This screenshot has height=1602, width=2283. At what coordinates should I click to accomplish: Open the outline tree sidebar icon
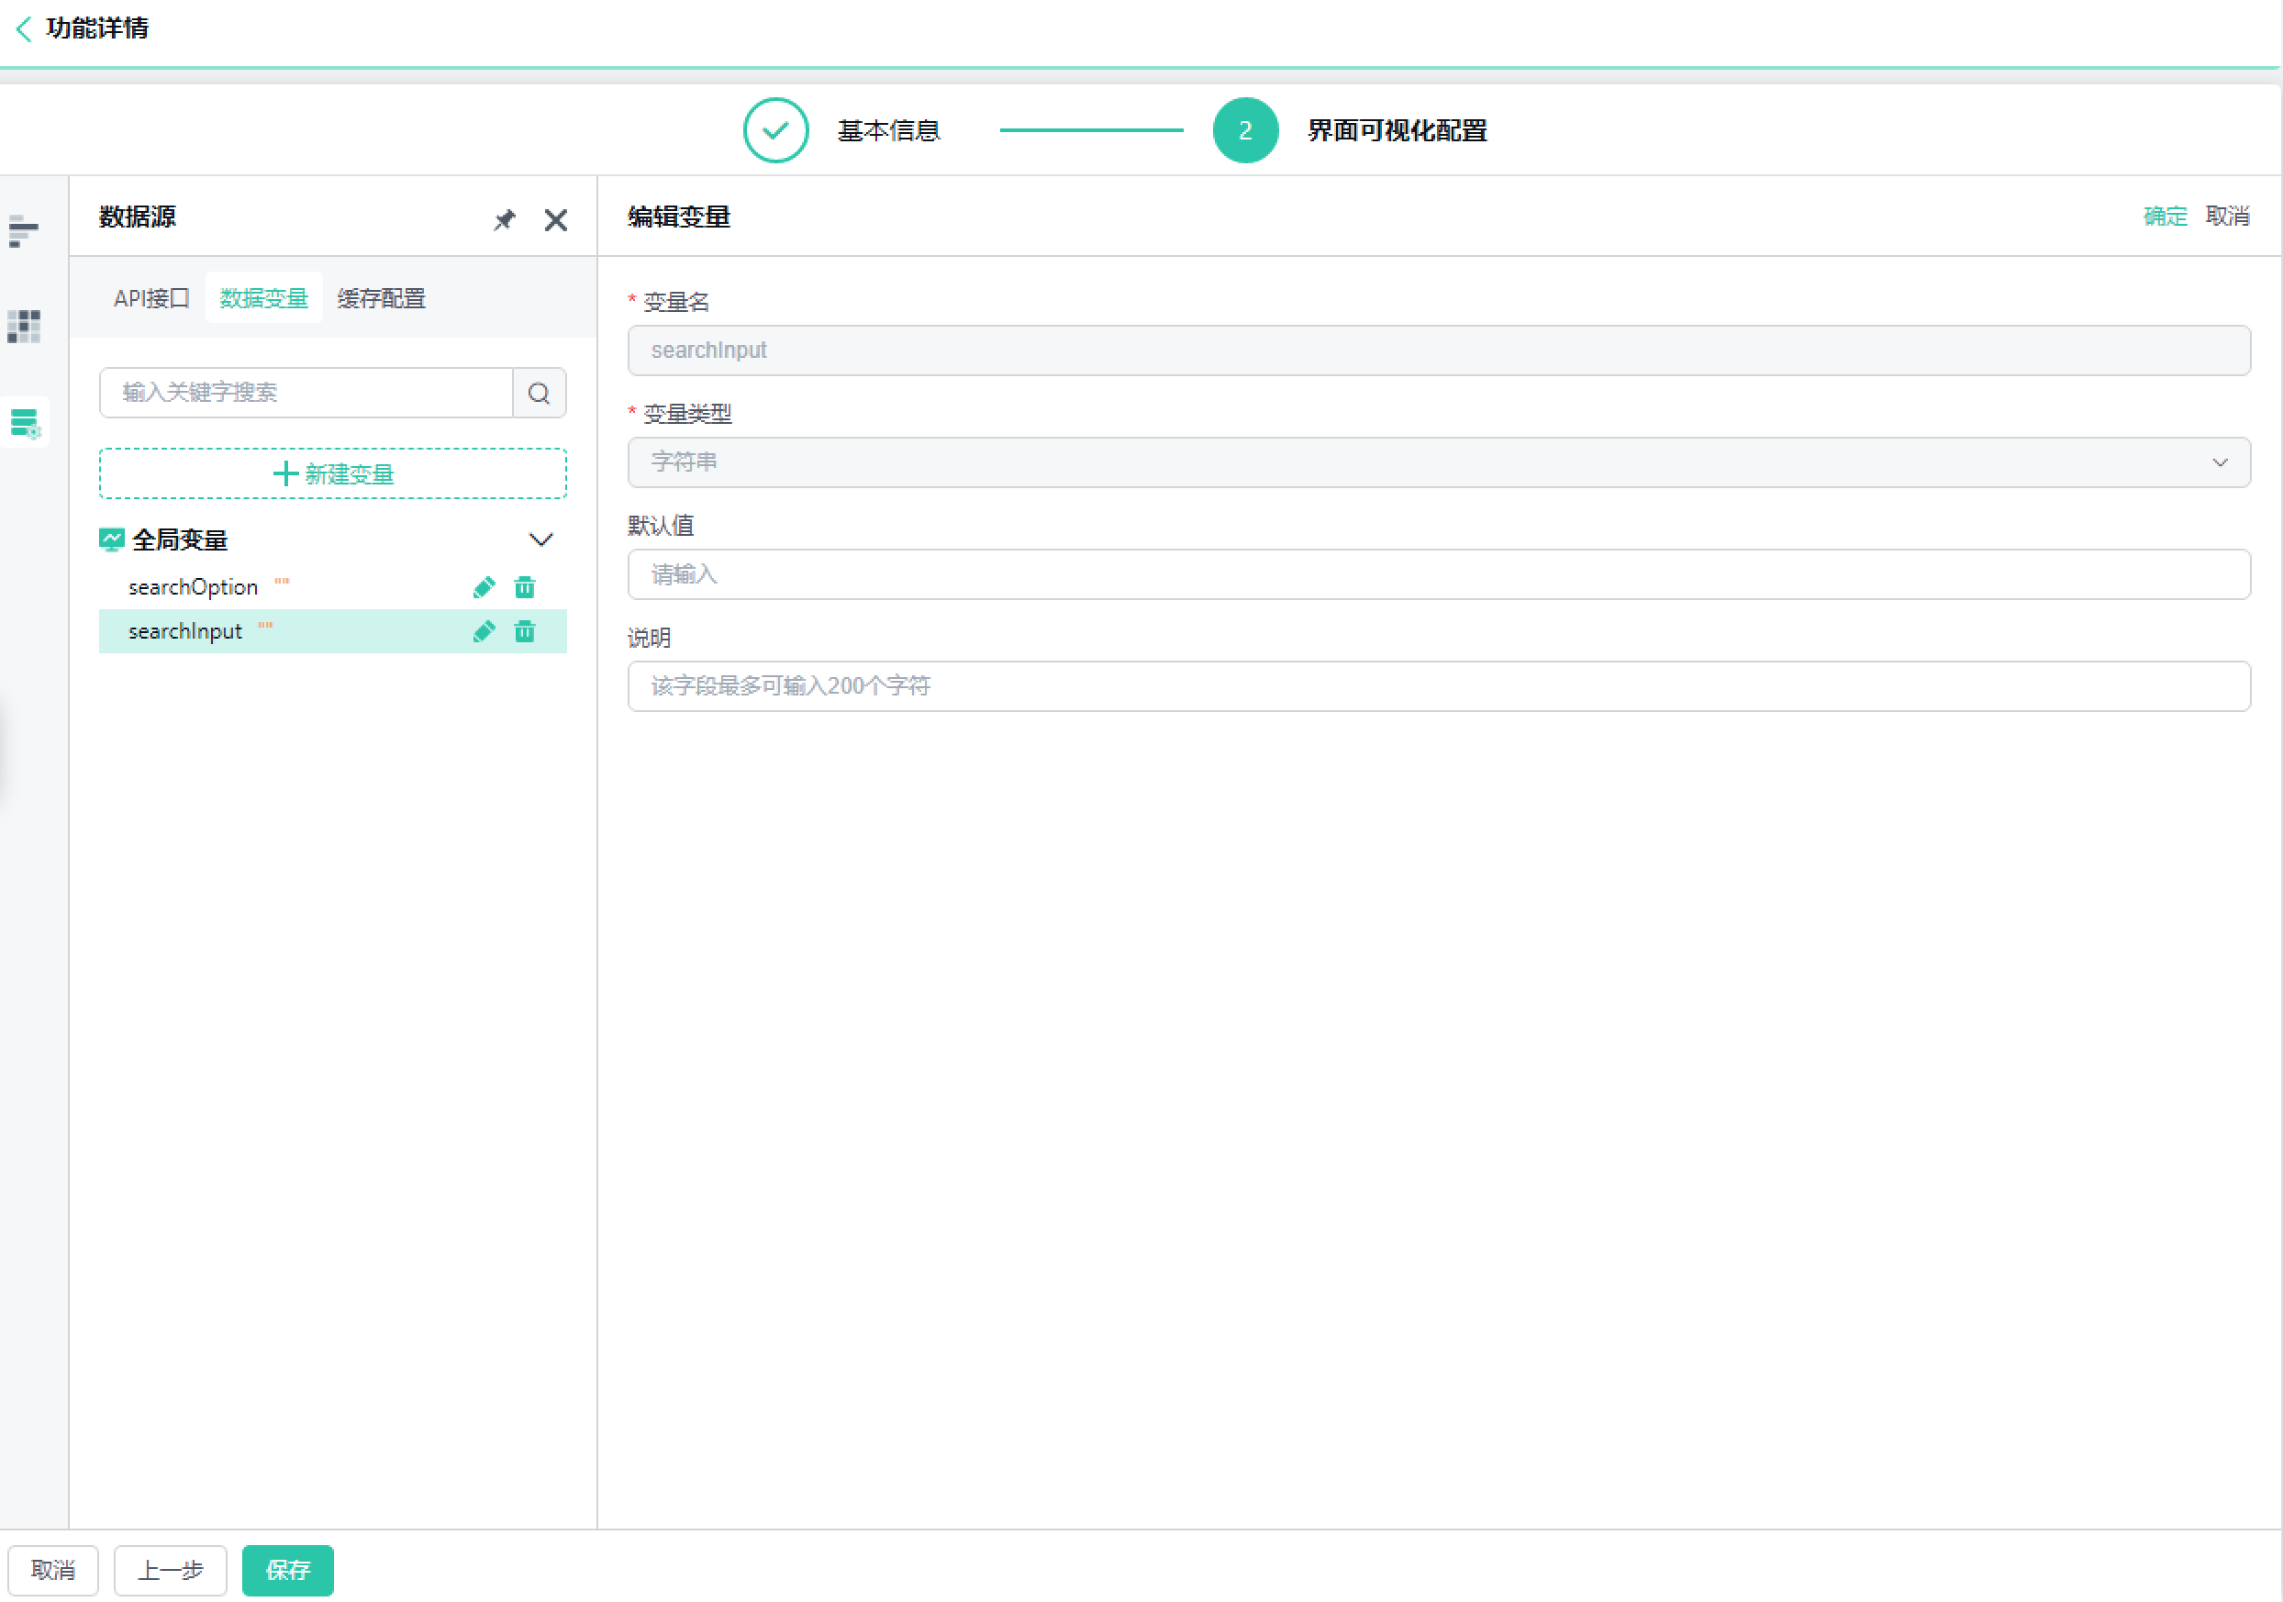(x=24, y=230)
